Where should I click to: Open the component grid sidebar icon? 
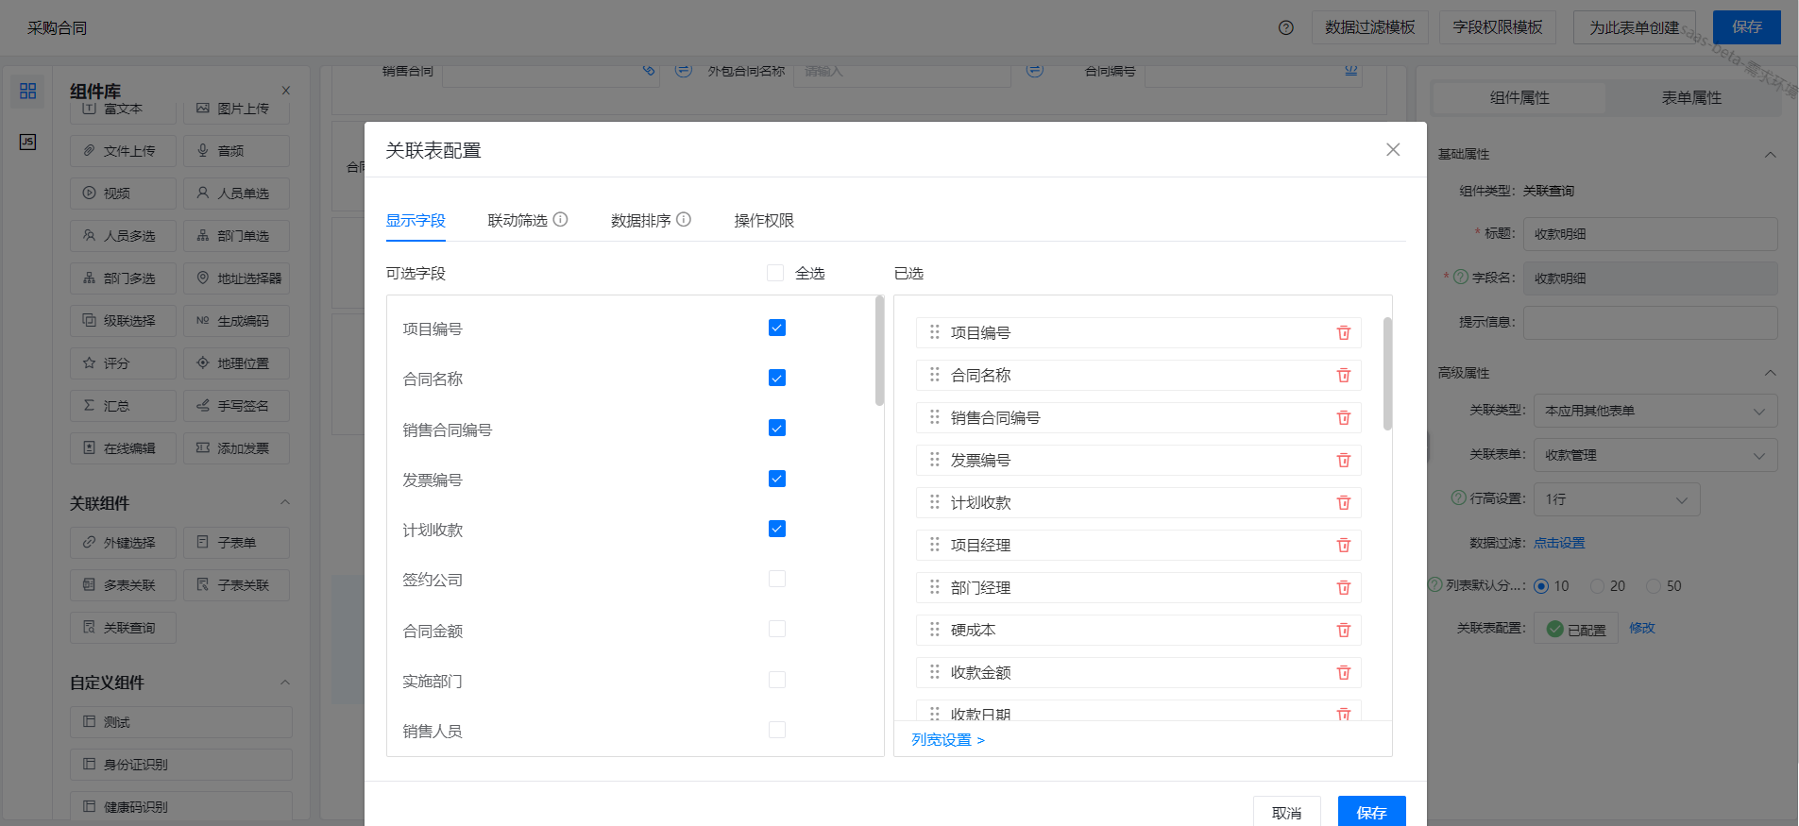click(x=27, y=91)
